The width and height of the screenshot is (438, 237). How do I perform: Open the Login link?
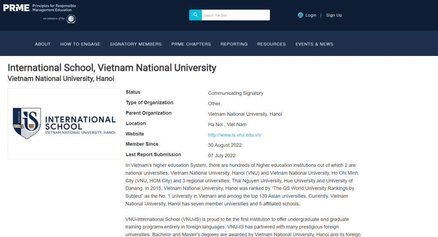point(311,15)
